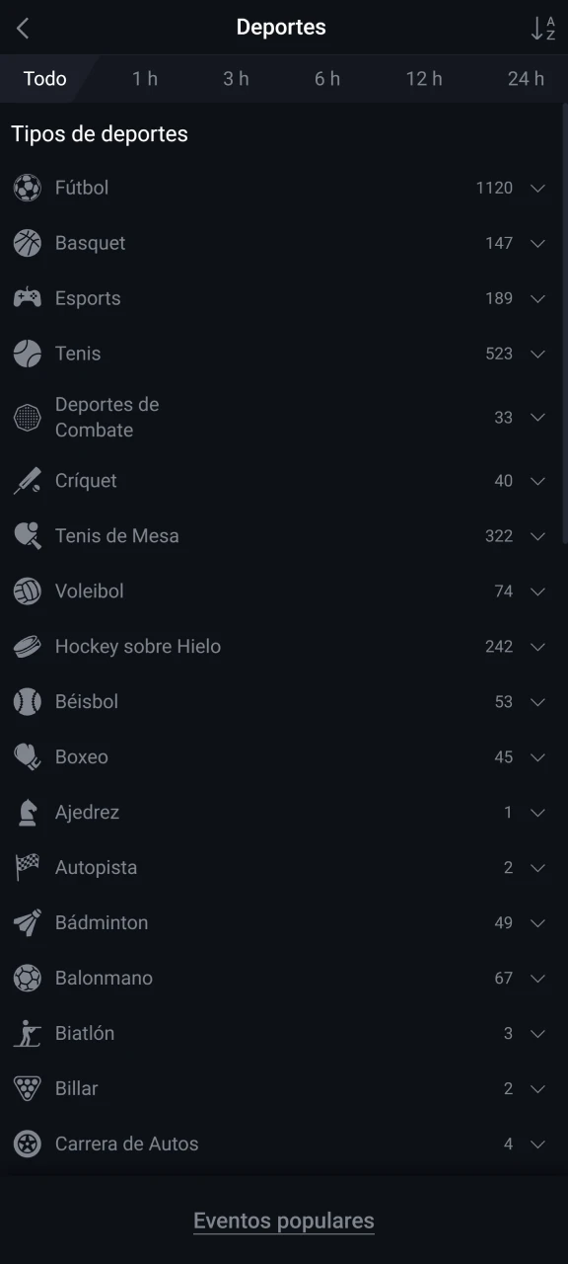Select the Fútbol soccer ball icon
Screen dimensions: 568x1264
pyautogui.click(x=27, y=188)
